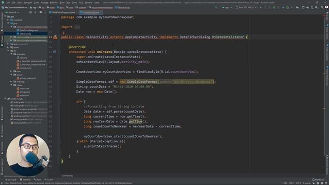Viewport: 329px width, 185px height.
Task: Toggle the Logcat tool window
Action: 11,180
